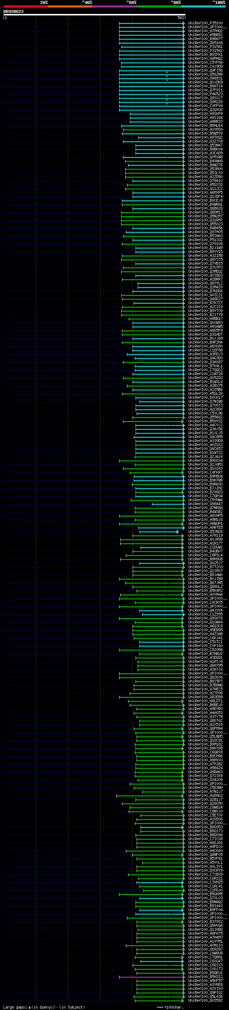Select hit label UniRef100_A8YHP5

(x=205, y=516)
